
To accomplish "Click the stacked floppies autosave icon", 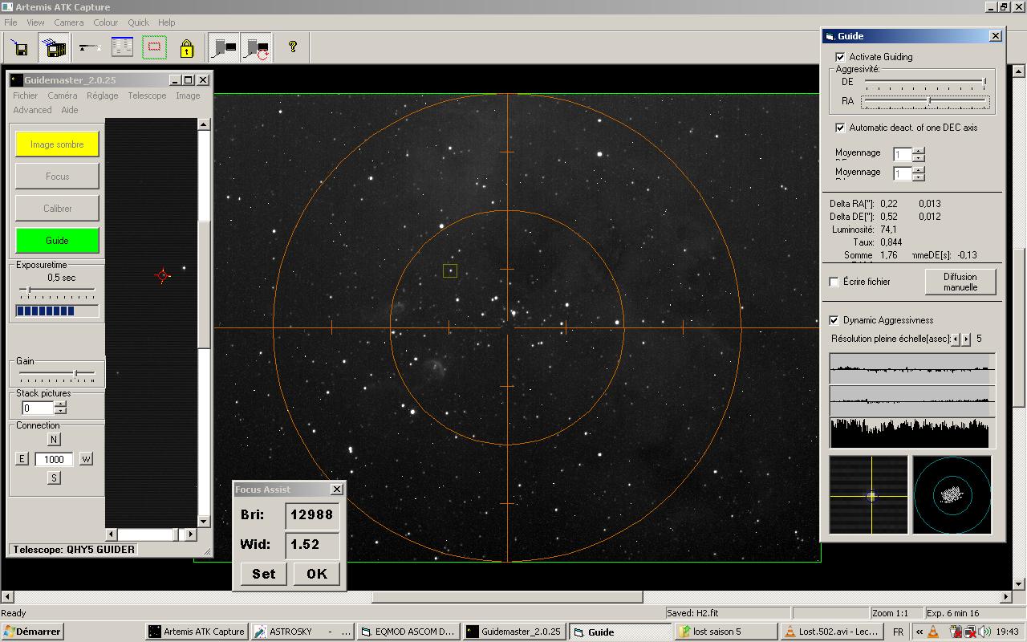I will tap(55, 48).
